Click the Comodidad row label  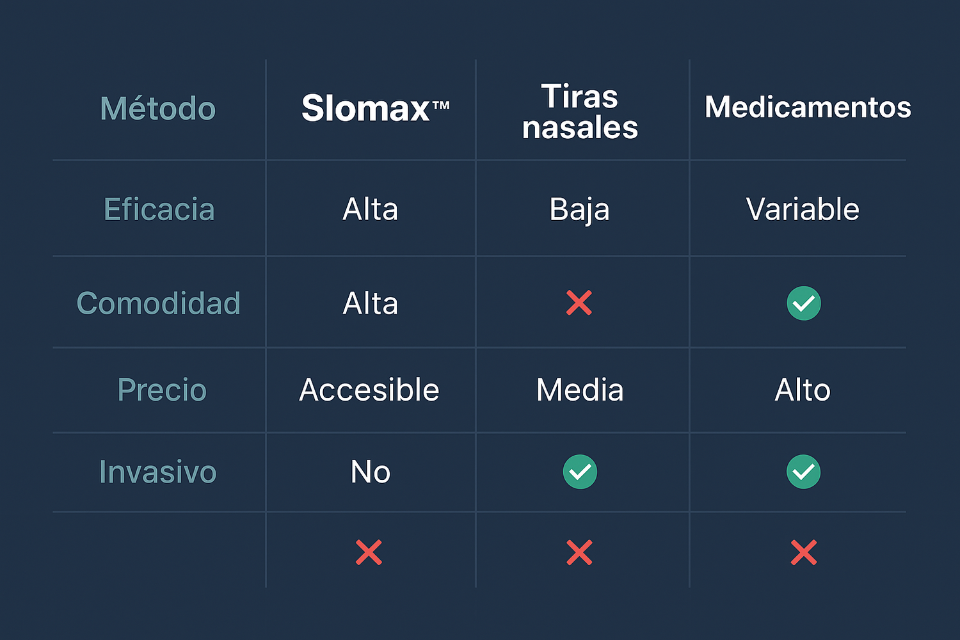159,303
